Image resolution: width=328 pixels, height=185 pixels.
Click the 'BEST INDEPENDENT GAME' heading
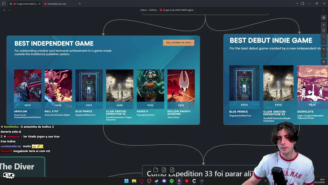54,43
